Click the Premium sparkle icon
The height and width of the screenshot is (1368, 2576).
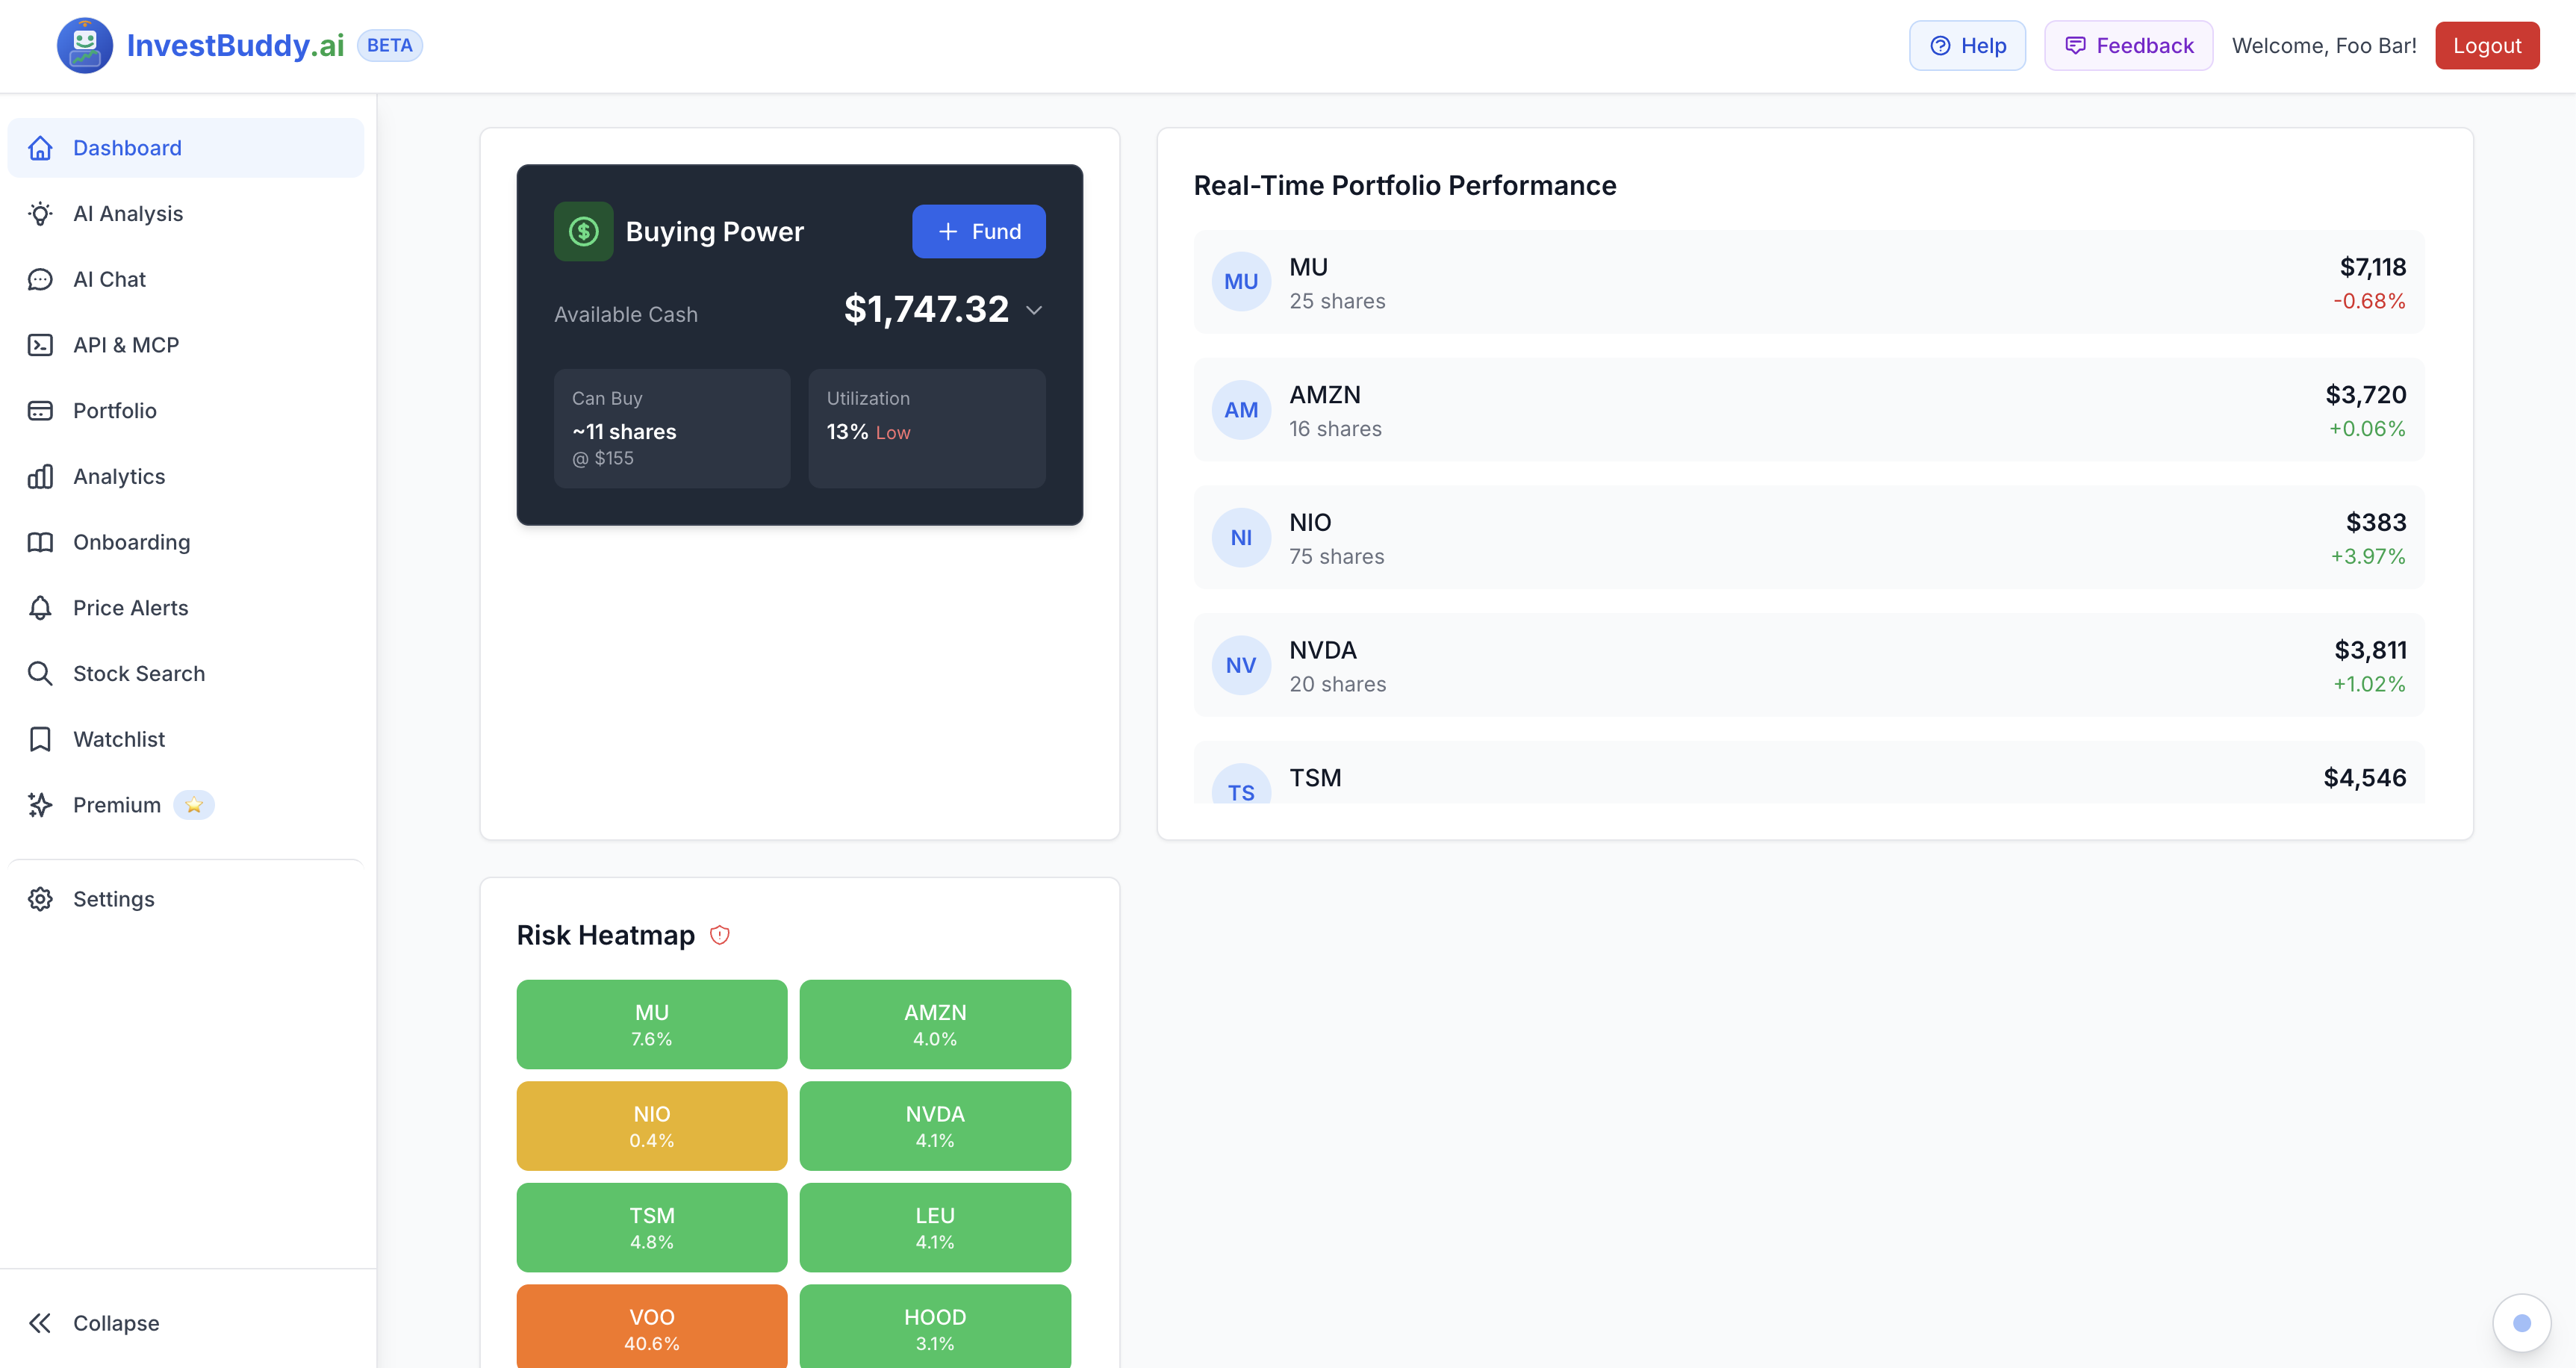pyautogui.click(x=40, y=804)
